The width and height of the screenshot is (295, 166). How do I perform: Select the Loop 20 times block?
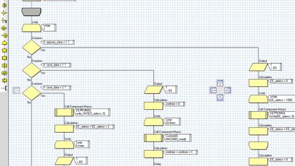coord(153,122)
